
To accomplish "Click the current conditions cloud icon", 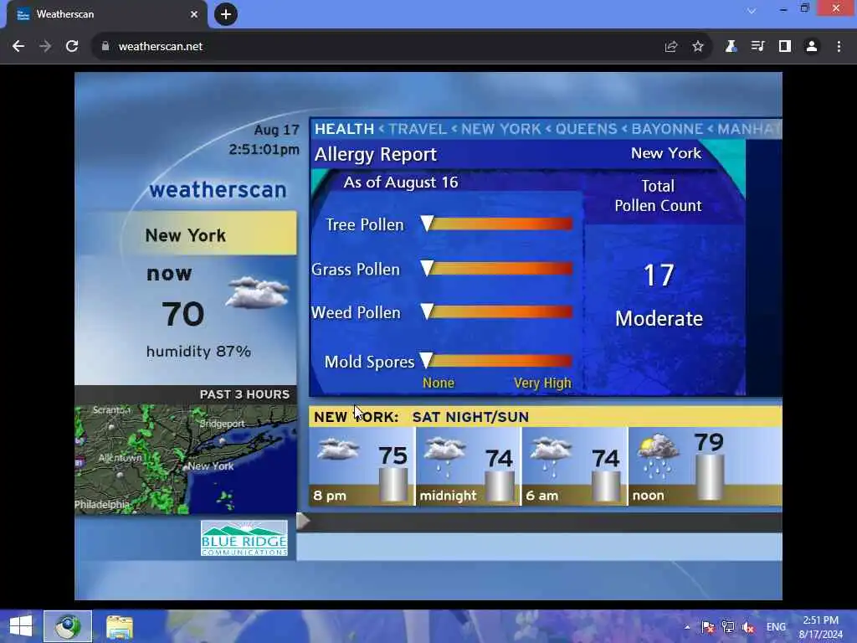I will [x=258, y=292].
